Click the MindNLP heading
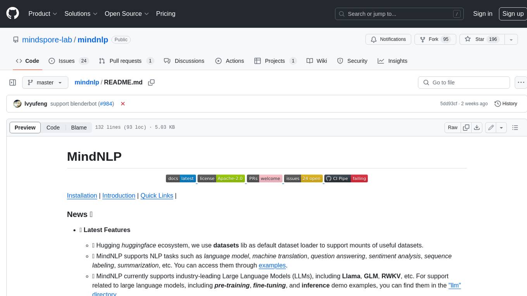This screenshot has width=527, height=296. click(94, 156)
